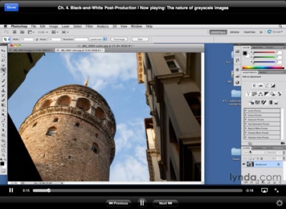The width and height of the screenshot is (286, 209).
Task: Add a Vibrance adjustment
Action: [x=248, y=94]
